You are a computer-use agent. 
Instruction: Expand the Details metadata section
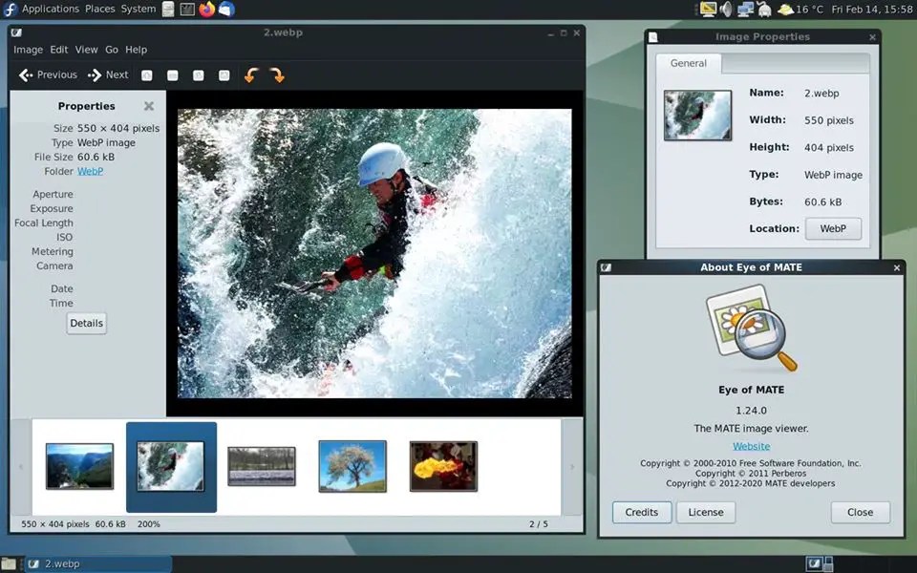86,323
